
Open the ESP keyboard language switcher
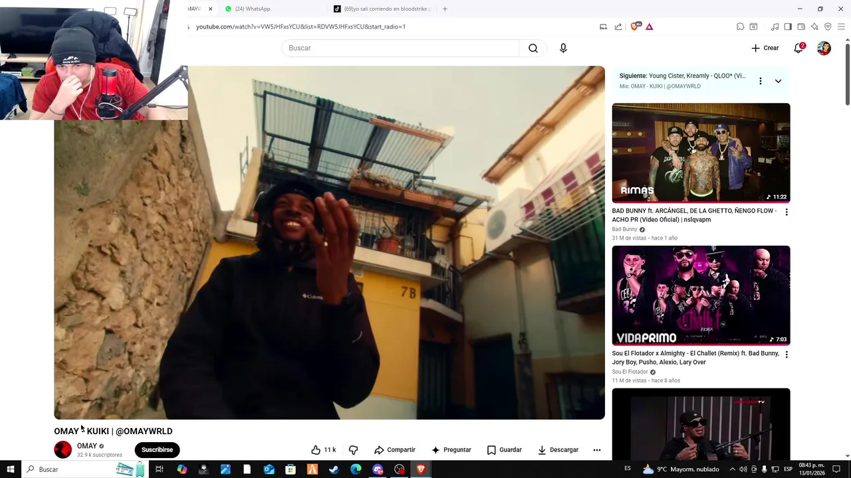(x=788, y=469)
